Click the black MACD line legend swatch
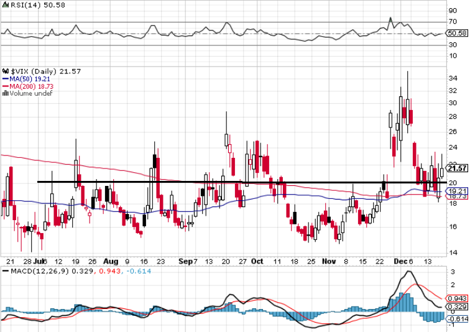The image size is (475, 332). (x=6, y=271)
